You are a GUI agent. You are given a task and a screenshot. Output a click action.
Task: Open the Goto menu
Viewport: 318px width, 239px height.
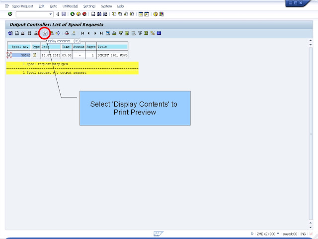pyautogui.click(x=54, y=6)
